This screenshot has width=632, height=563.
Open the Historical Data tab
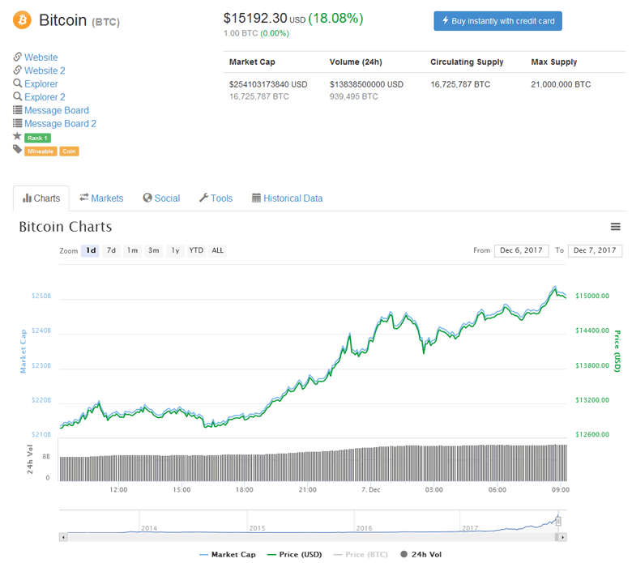287,198
